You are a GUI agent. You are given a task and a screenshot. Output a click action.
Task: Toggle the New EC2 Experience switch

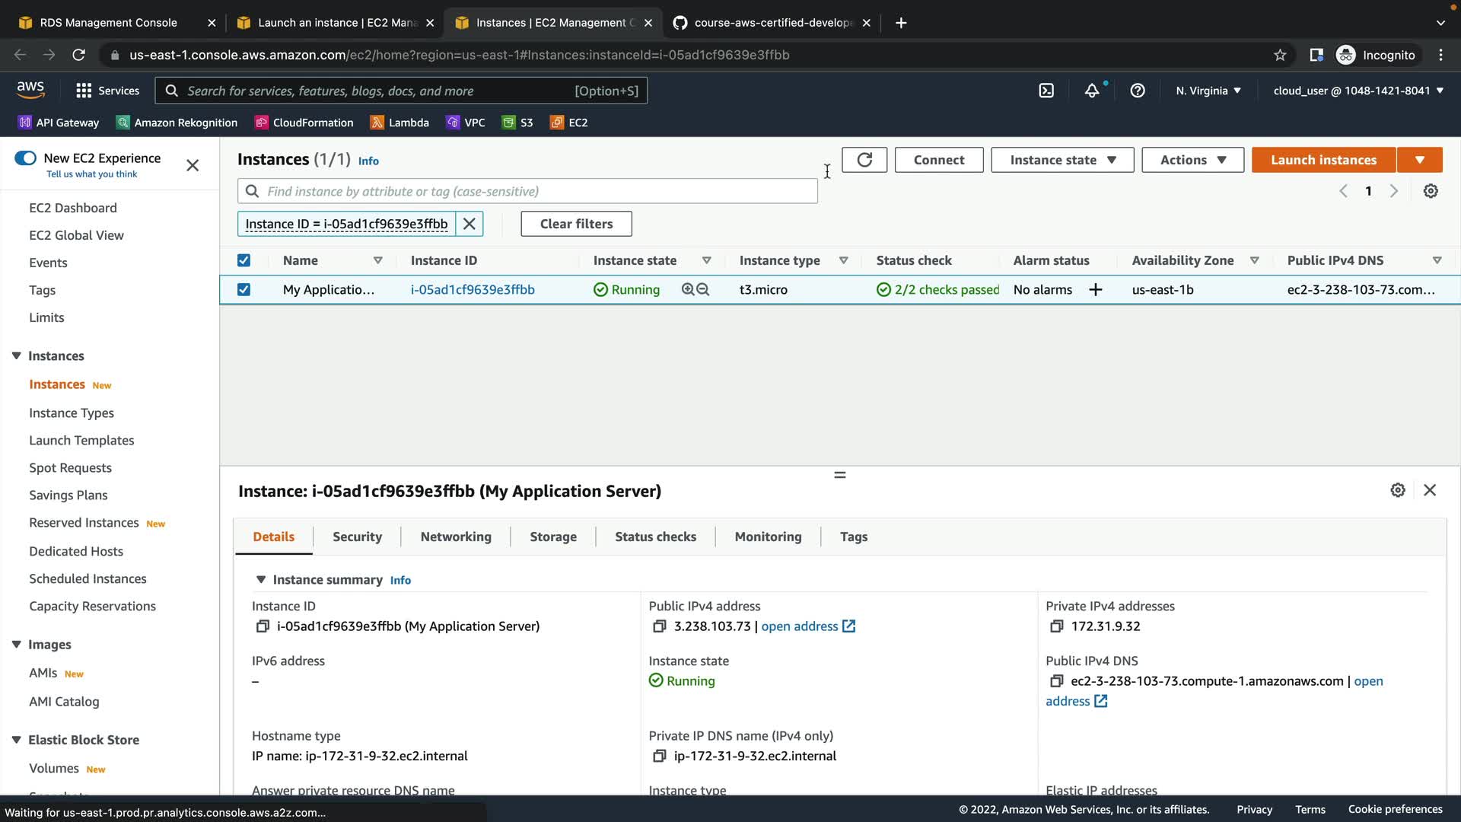pos(25,158)
